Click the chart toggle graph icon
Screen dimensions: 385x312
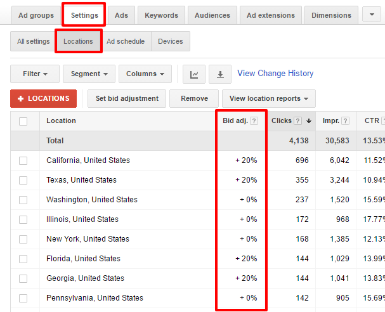click(194, 74)
